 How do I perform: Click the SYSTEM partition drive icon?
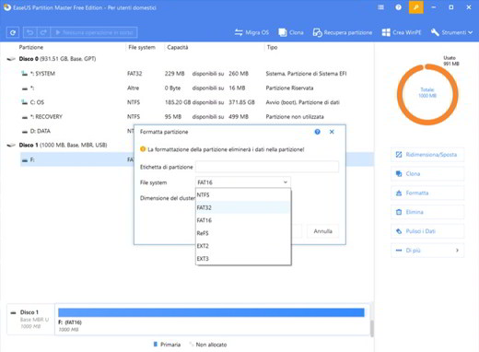click(x=24, y=74)
